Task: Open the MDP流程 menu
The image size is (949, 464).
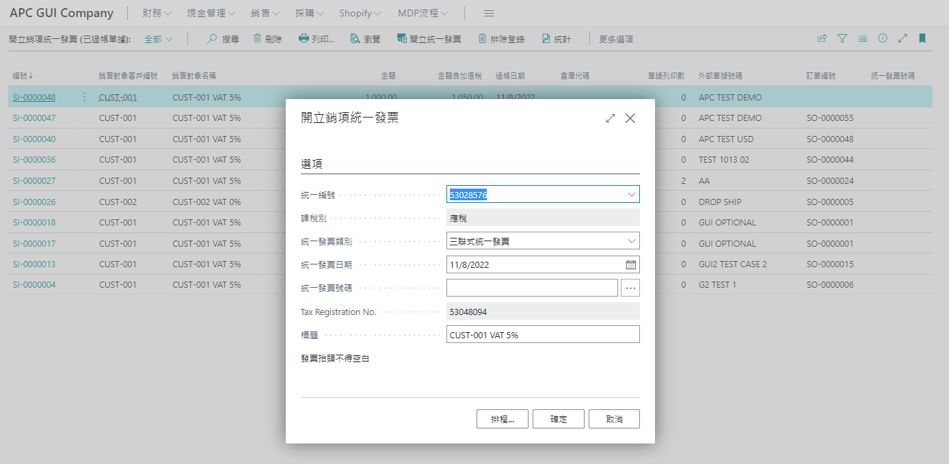Action: pos(423,14)
